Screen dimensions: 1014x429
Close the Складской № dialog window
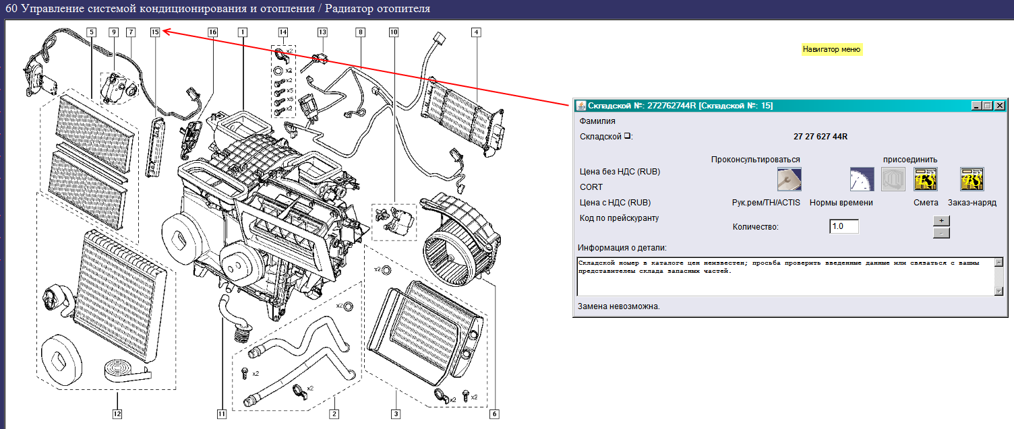click(1000, 106)
